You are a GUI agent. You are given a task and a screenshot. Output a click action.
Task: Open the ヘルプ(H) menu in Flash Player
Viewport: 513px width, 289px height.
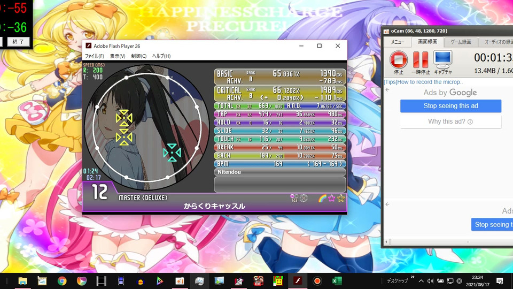[161, 56]
